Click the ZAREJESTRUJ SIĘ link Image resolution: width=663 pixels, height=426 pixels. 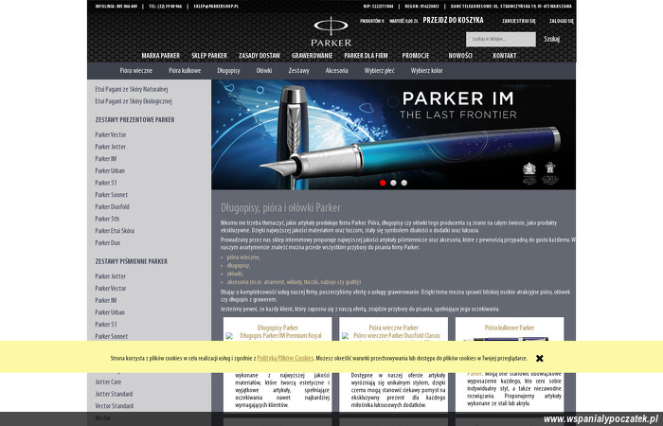(x=518, y=21)
